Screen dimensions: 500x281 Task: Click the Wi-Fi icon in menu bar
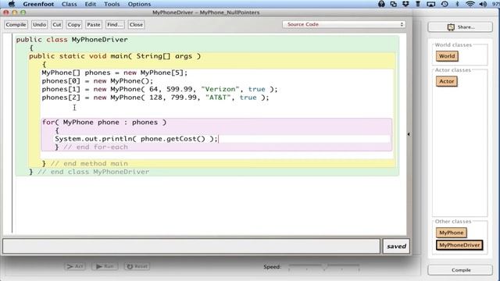point(470,4)
